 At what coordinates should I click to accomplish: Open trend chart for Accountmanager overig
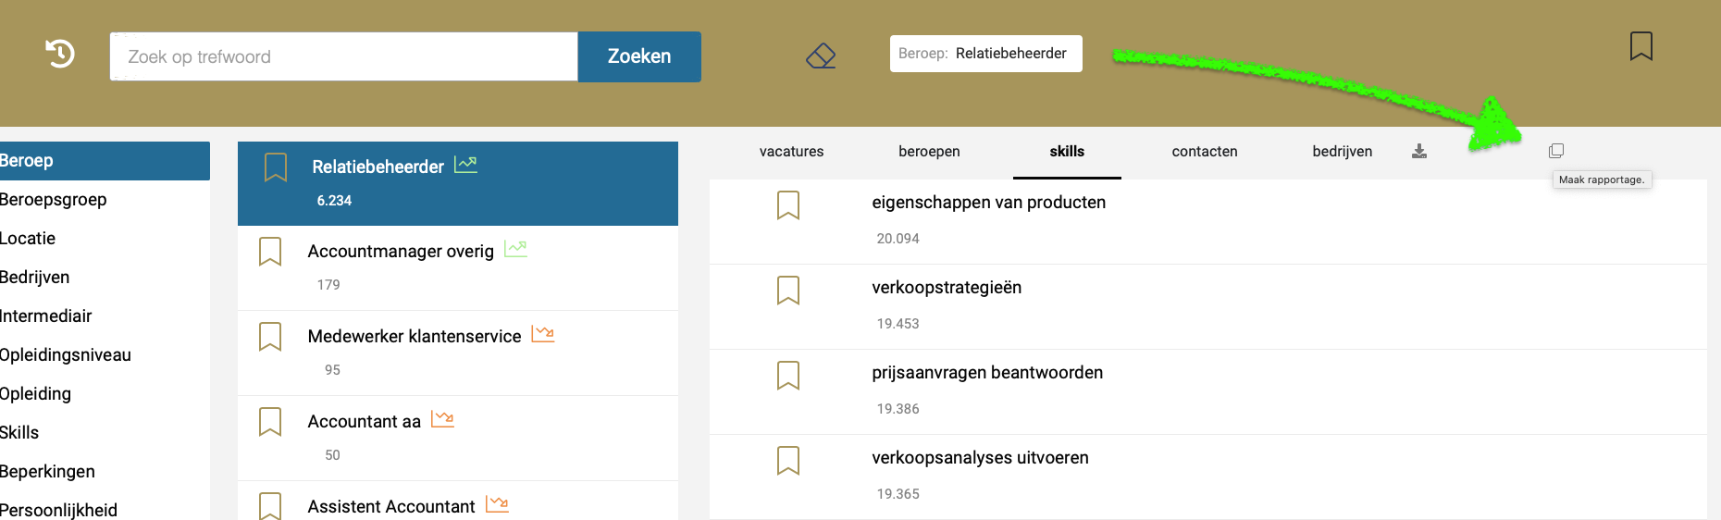coord(515,249)
